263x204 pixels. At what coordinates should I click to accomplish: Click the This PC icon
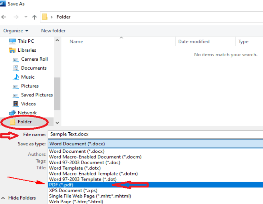pos(12,41)
